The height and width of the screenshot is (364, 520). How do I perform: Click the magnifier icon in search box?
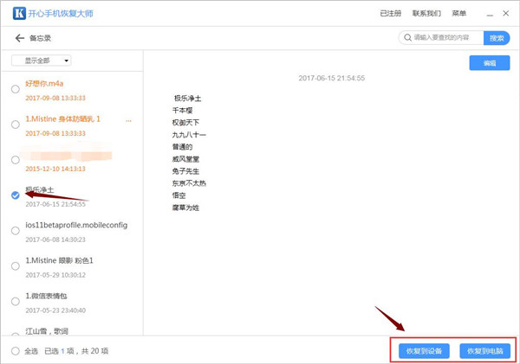407,38
